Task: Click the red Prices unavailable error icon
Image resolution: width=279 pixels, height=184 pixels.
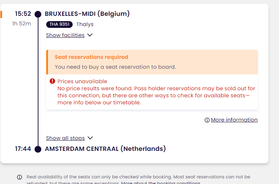Action: point(52,81)
